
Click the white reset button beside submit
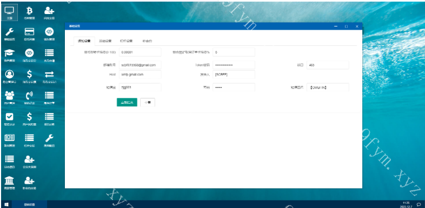(x=148, y=102)
